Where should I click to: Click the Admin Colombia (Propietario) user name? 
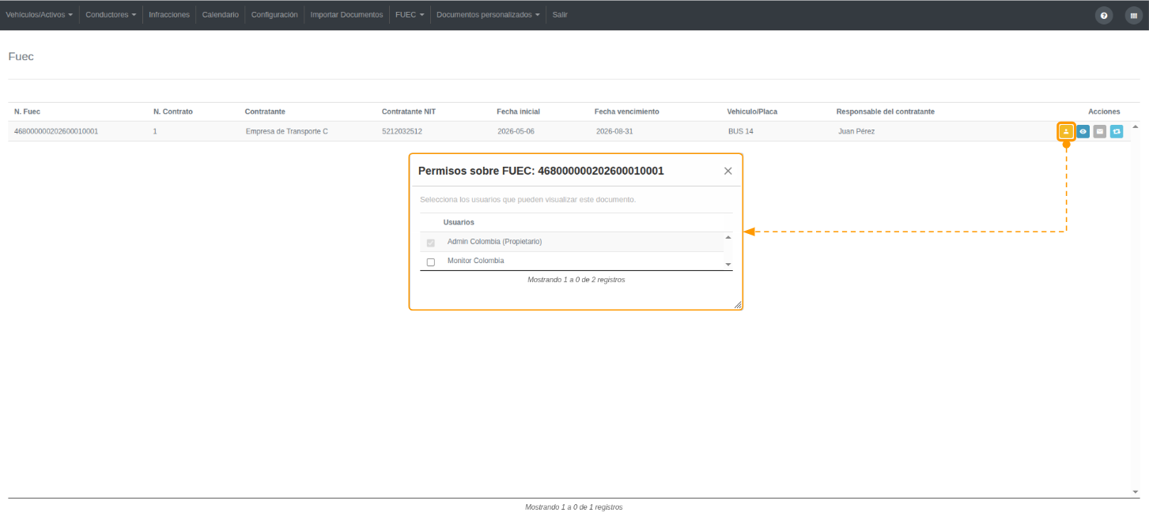pyautogui.click(x=494, y=242)
